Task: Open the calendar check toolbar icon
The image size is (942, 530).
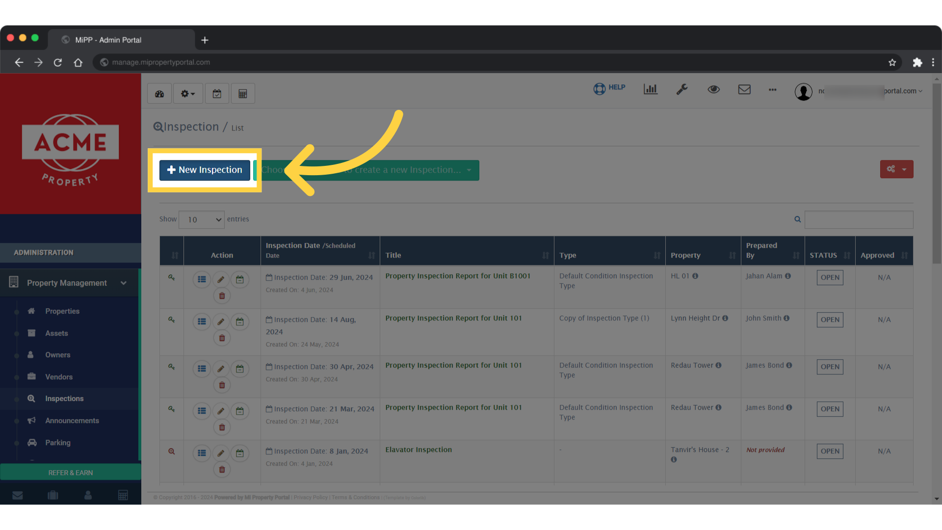Action: pyautogui.click(x=217, y=94)
